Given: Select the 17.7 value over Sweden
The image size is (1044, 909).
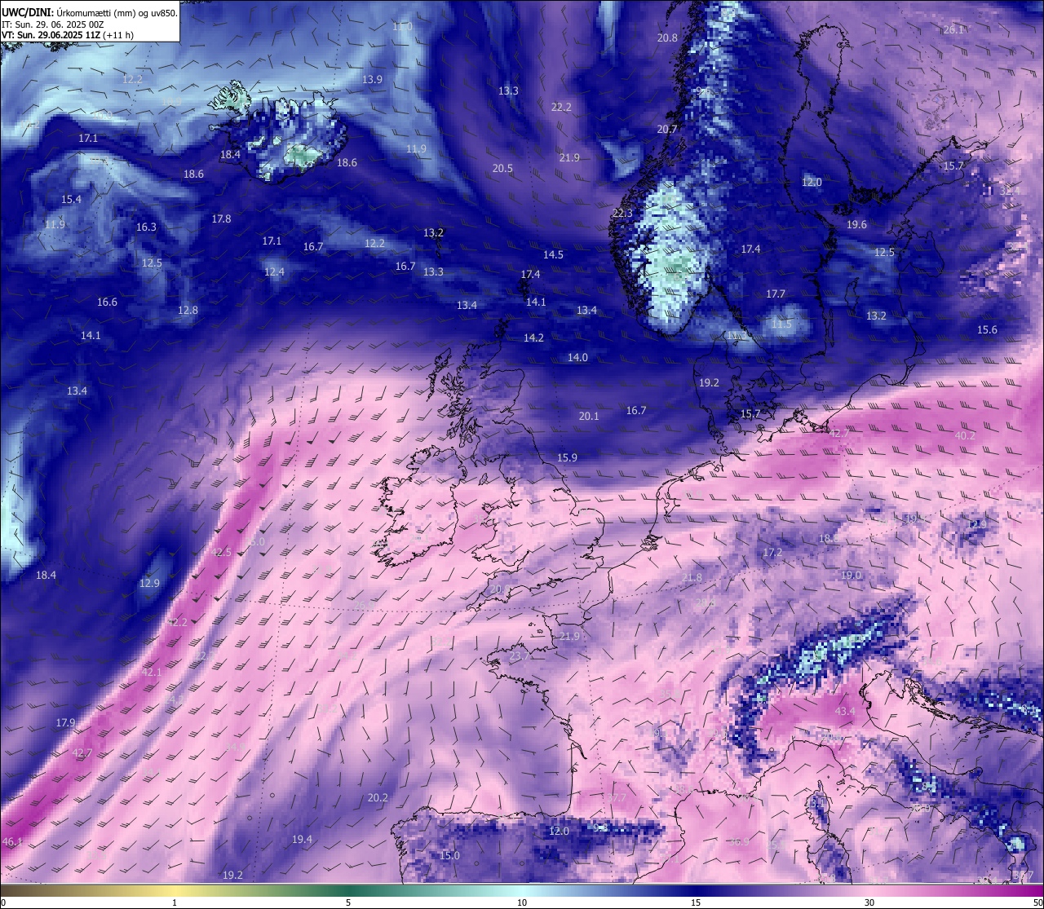Looking at the screenshot, I should tap(776, 293).
